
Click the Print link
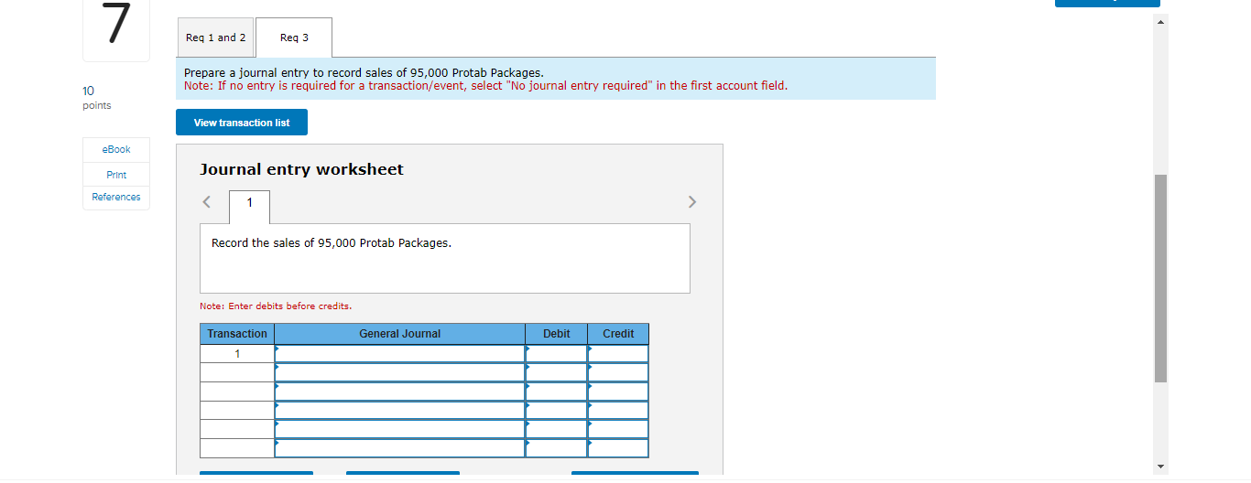(116, 175)
